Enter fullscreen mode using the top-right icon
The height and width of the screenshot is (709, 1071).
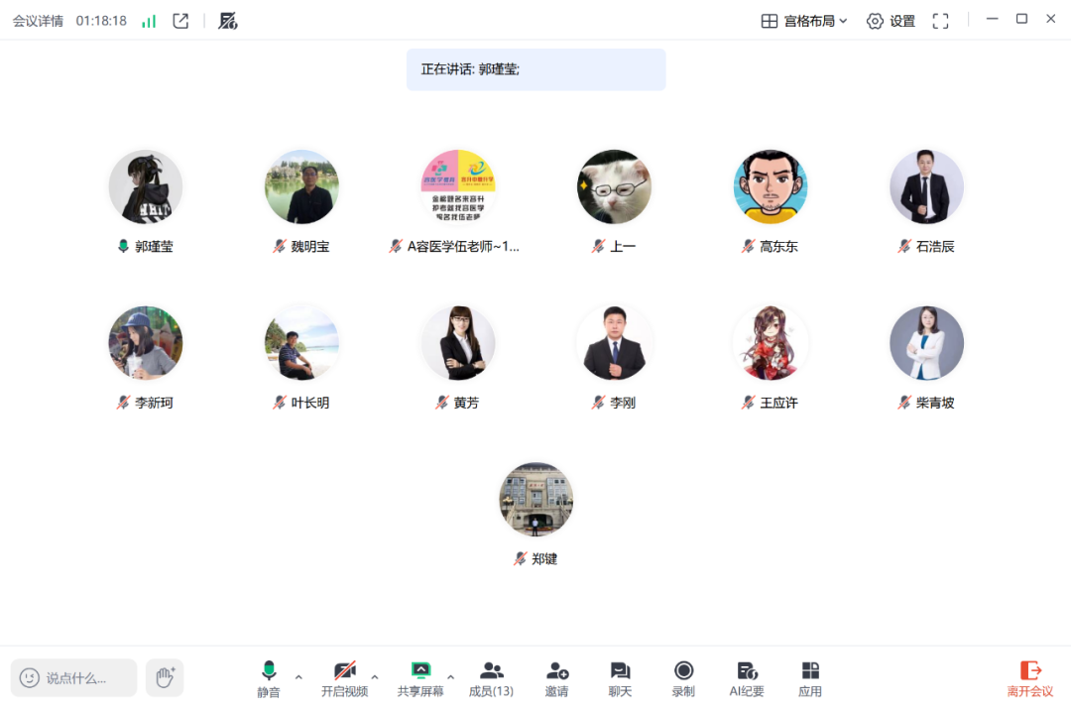pyautogui.click(x=940, y=21)
